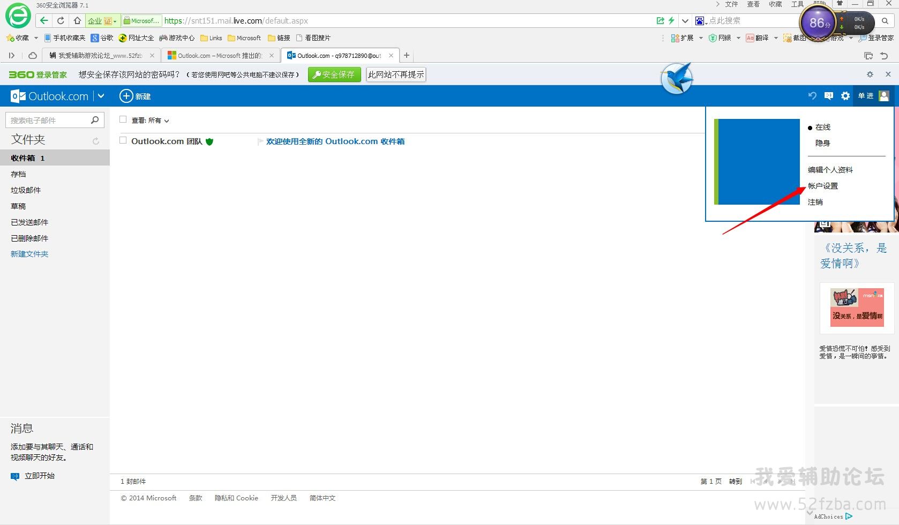Reload the page with the refresh icon

[61, 21]
